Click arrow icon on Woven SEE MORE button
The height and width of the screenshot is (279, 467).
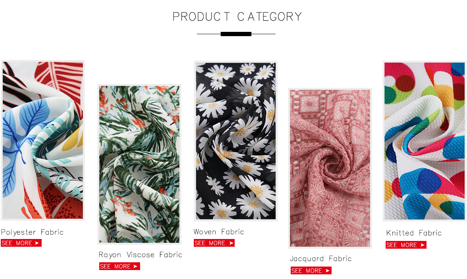pyautogui.click(x=231, y=243)
